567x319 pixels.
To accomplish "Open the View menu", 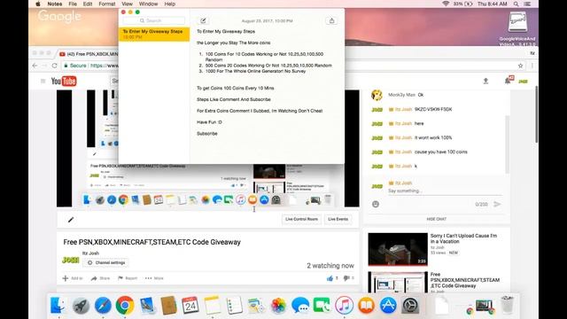I will tap(127, 4).
